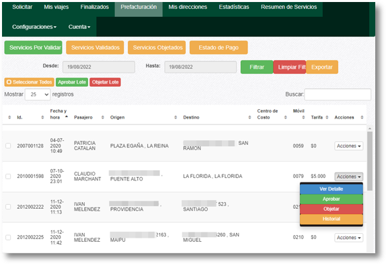Screen dimensions: 386x264
Task: Click Objetar Lote button
Action: (105, 82)
